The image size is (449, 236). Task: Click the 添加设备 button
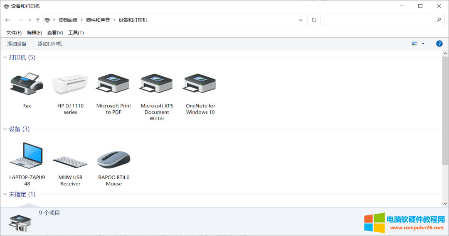click(x=17, y=44)
